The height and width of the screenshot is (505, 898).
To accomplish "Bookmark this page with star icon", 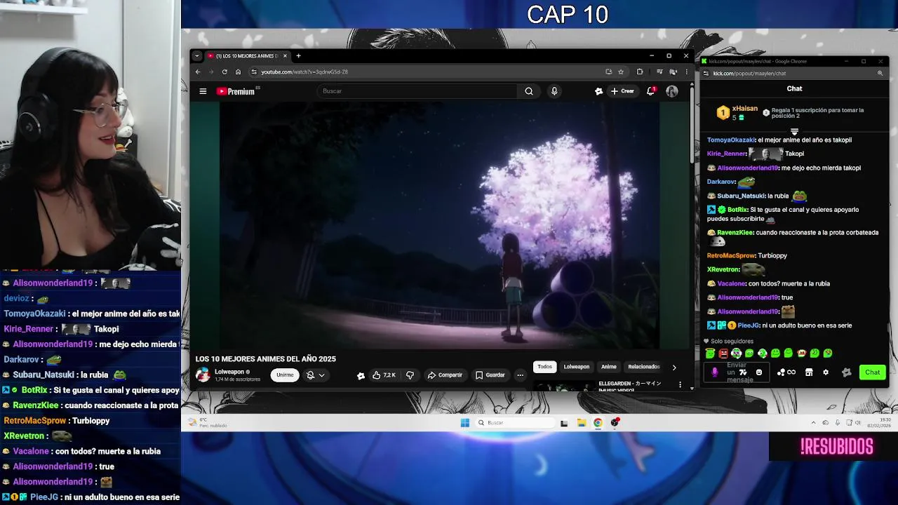I will 620,72.
